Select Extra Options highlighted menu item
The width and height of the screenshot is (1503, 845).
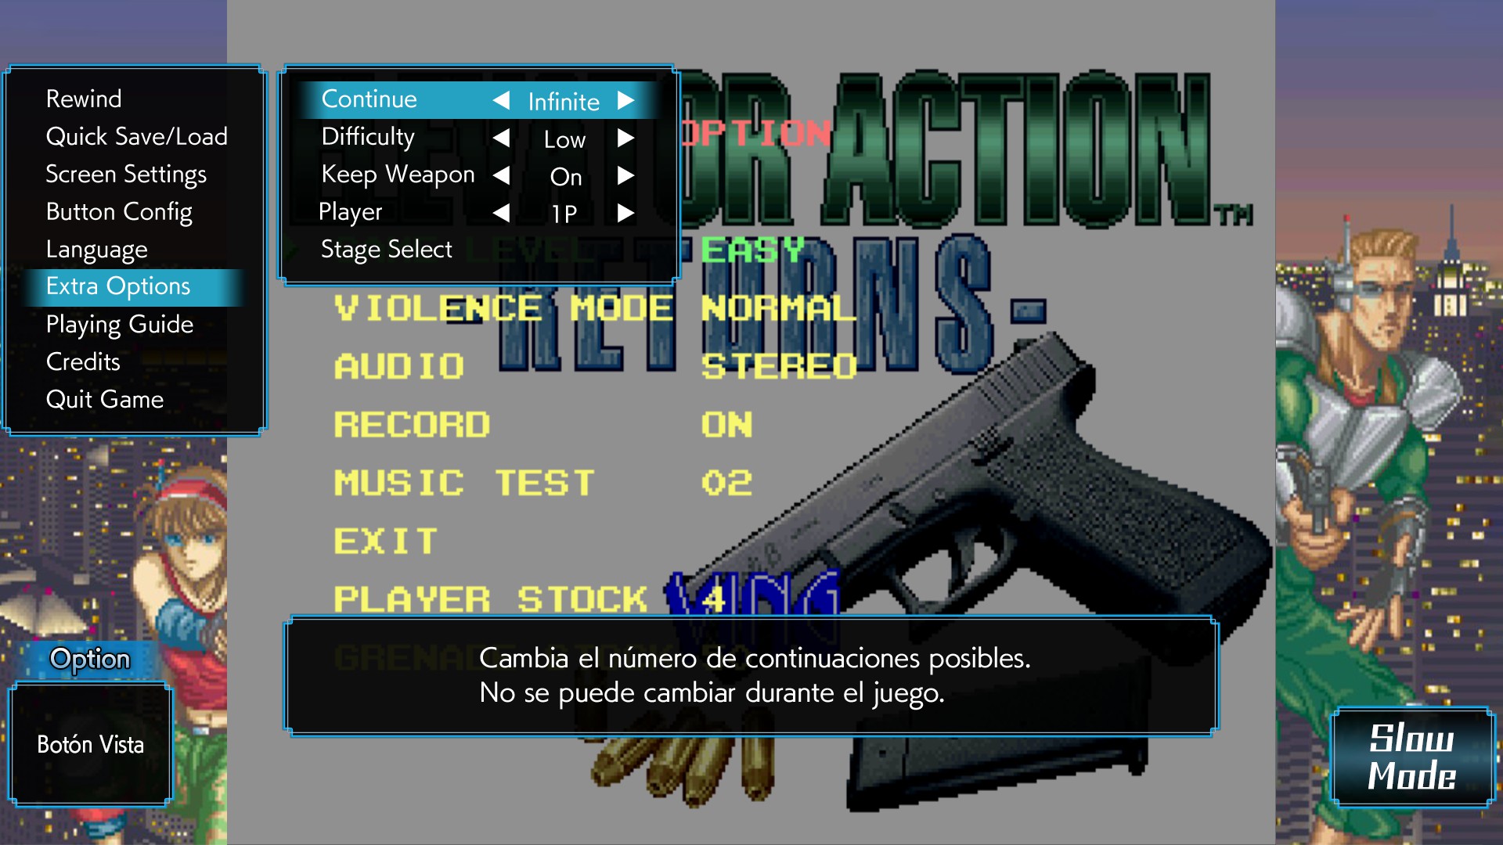click(x=119, y=286)
